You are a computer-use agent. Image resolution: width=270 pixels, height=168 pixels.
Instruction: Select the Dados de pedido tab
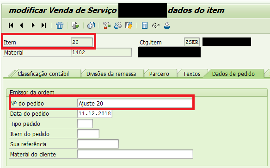(x=233, y=74)
